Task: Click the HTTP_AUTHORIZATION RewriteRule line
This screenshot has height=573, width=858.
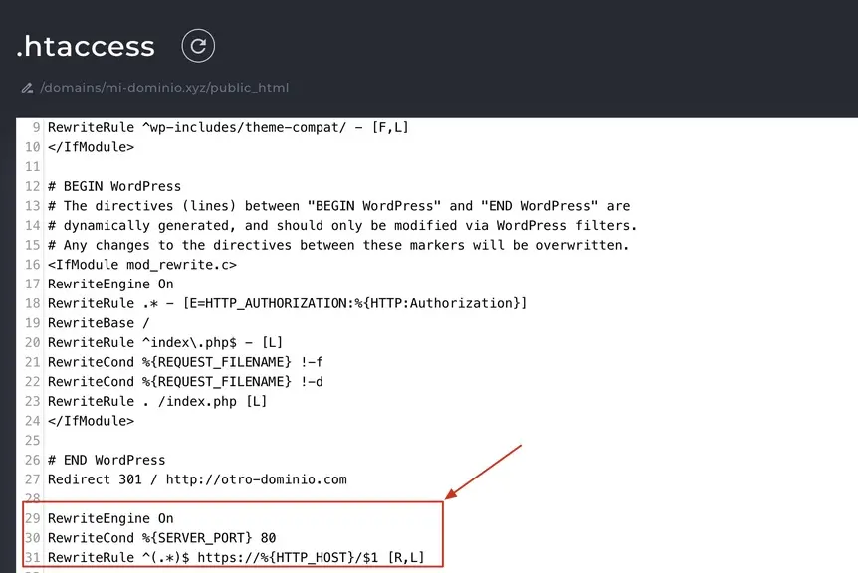Action: point(288,303)
